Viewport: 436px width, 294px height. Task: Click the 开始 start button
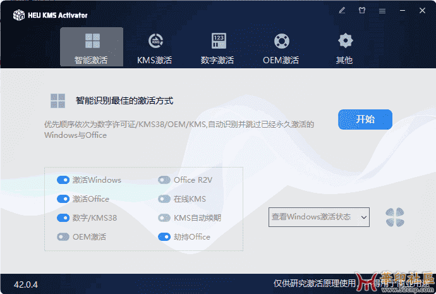365,119
